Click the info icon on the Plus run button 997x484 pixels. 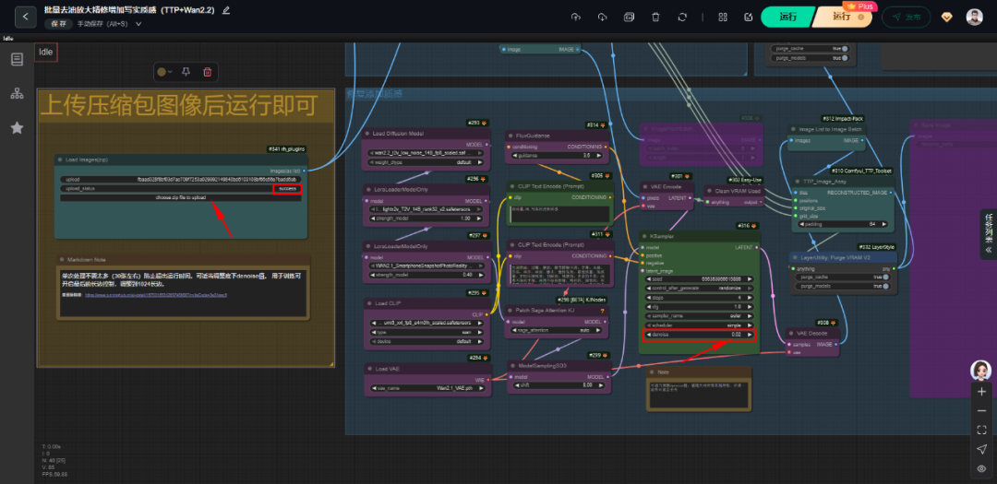click(x=861, y=18)
